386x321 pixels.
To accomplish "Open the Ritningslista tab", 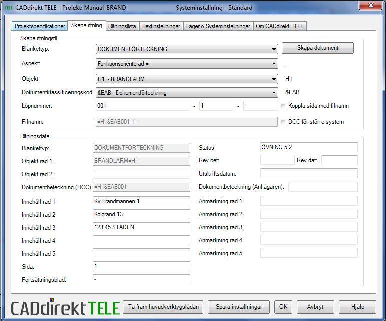I will click(x=122, y=26).
